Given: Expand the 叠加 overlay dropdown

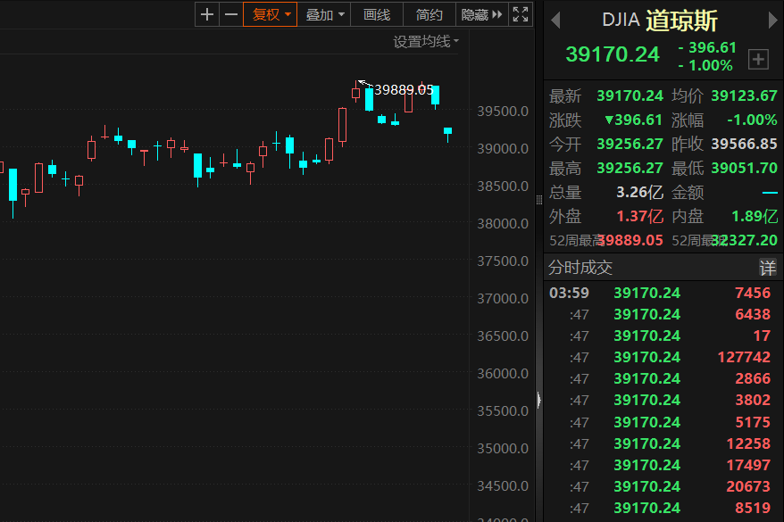Looking at the screenshot, I should [x=325, y=14].
